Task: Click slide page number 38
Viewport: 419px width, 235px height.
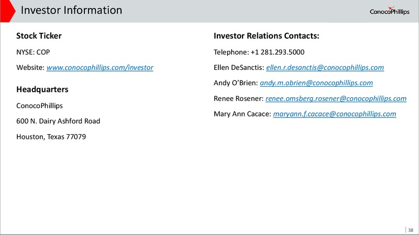Action: pos(411,230)
